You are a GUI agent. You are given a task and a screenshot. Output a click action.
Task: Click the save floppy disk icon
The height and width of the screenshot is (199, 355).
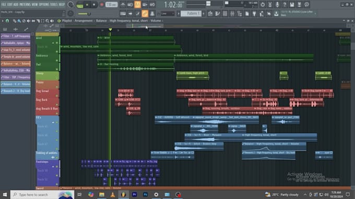pyautogui.click(x=292, y=4)
